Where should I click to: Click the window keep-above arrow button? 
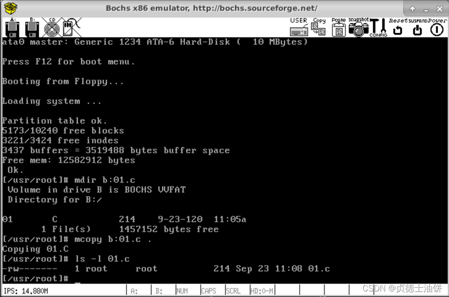pos(412,9)
